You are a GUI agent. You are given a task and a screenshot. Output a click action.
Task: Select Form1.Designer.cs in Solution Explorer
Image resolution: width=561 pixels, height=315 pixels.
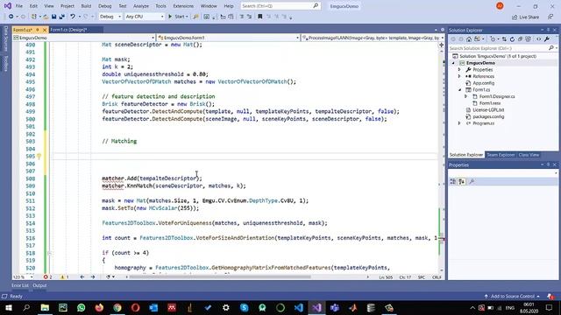click(x=497, y=96)
